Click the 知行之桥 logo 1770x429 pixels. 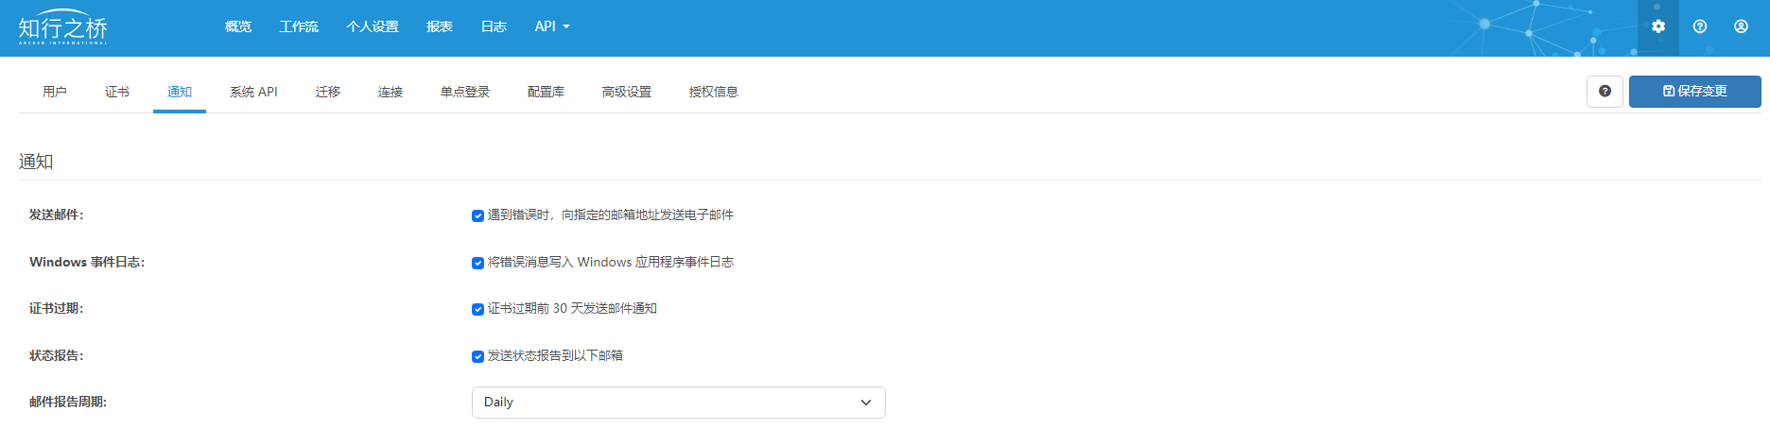62,28
